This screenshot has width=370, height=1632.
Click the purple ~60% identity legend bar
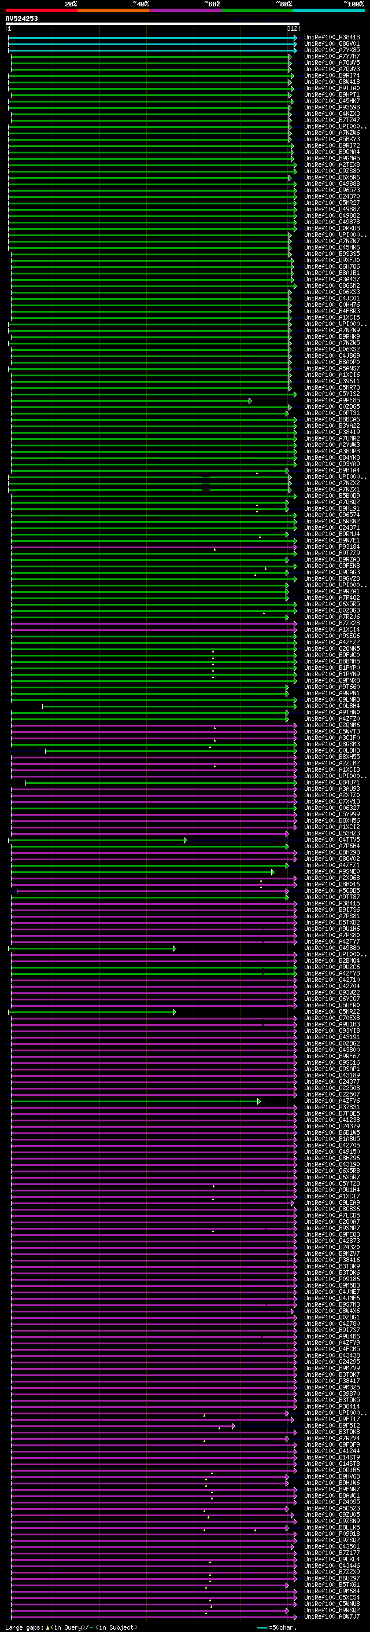[x=184, y=10]
